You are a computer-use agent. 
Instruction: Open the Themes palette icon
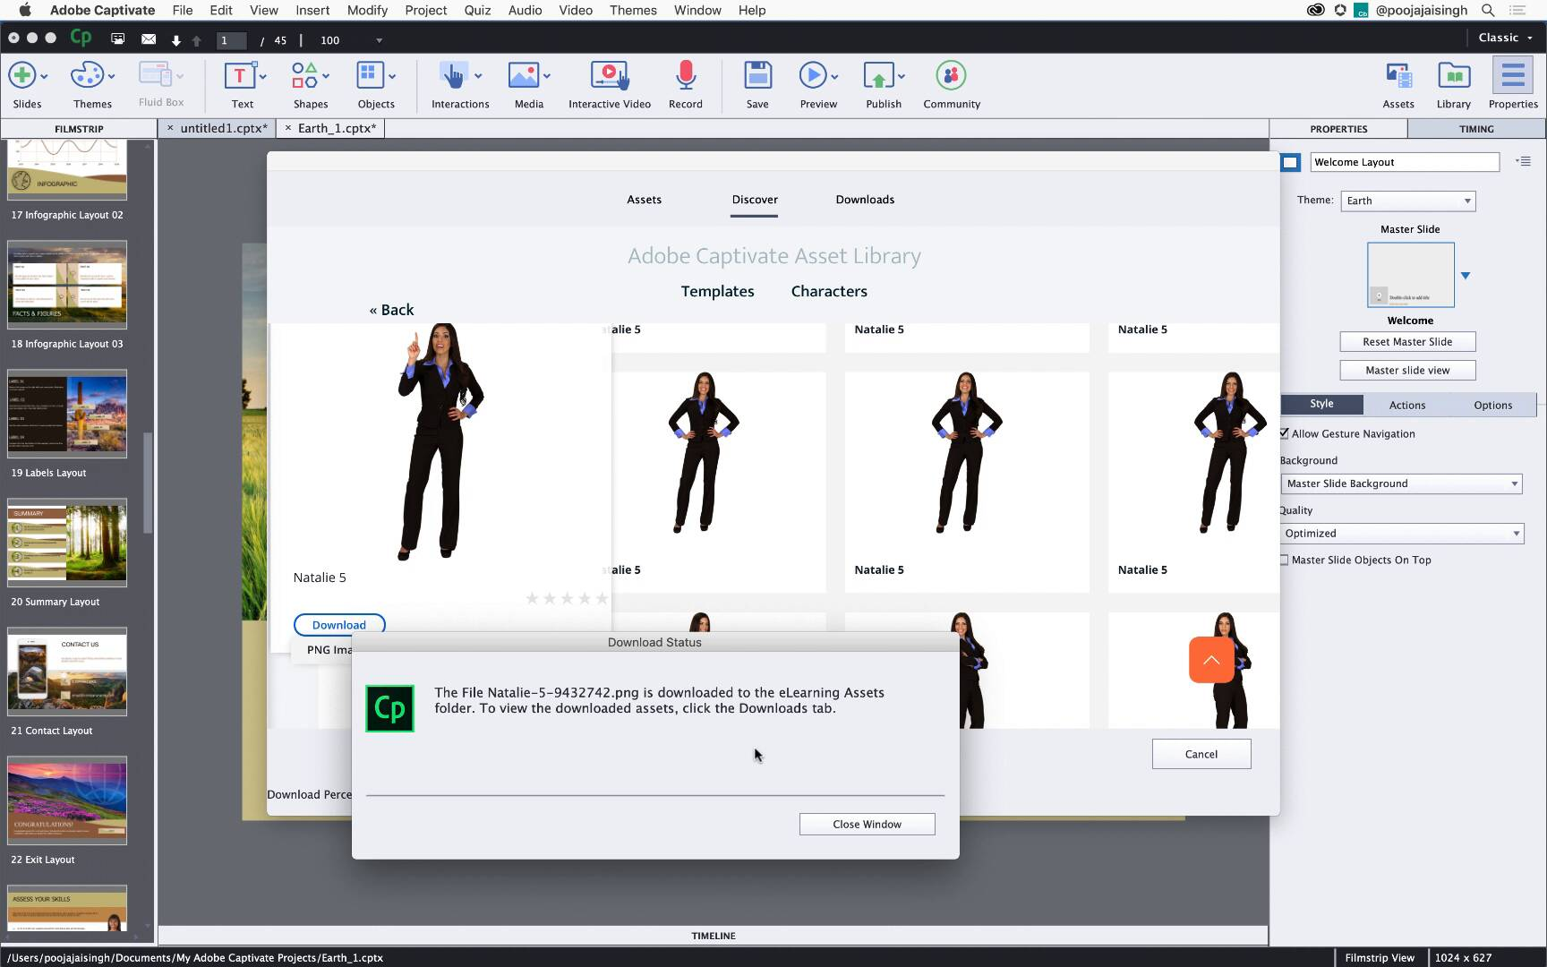point(87,76)
